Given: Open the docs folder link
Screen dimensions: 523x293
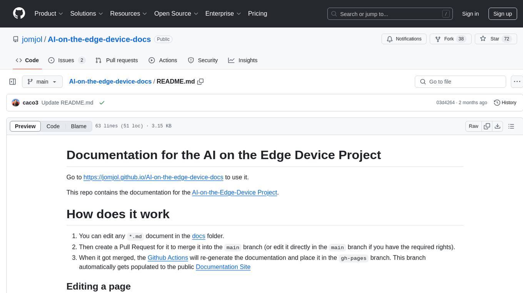Looking at the screenshot, I should pyautogui.click(x=199, y=236).
